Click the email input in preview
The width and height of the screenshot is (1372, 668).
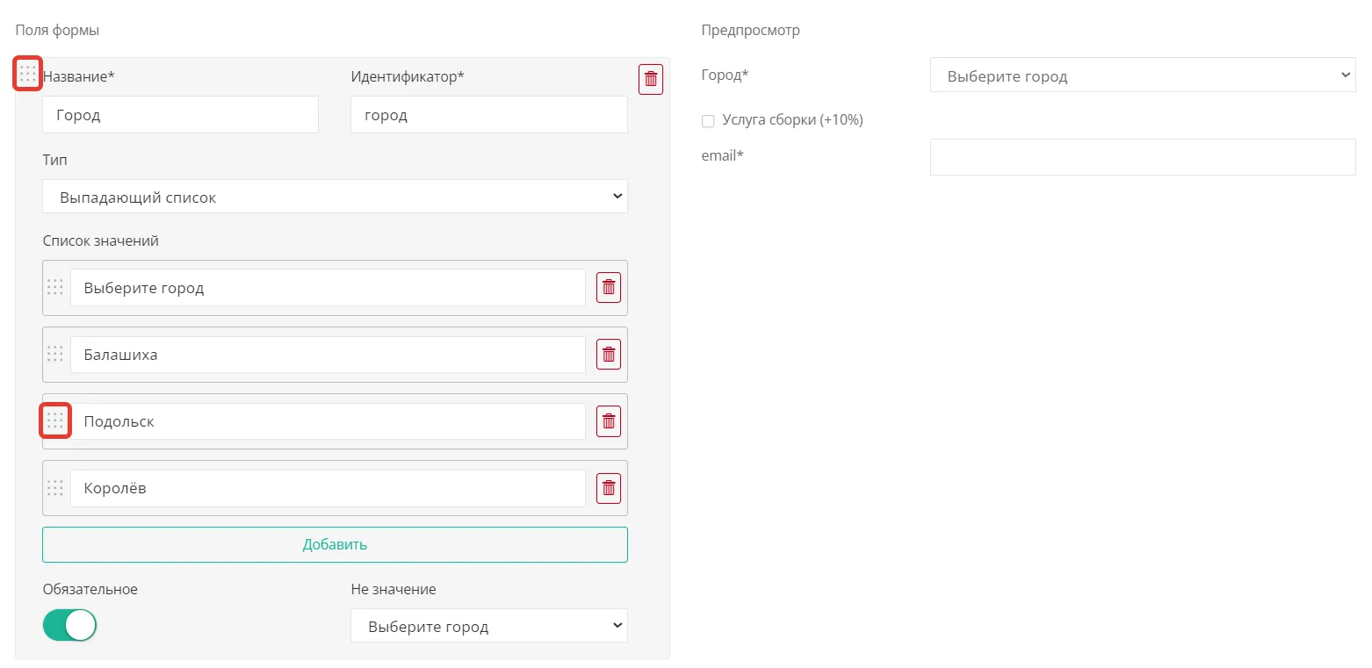[1143, 157]
